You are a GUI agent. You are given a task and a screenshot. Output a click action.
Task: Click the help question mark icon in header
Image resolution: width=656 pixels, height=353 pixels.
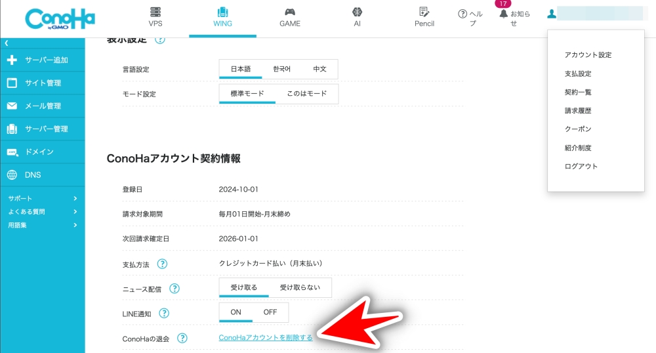(x=462, y=14)
